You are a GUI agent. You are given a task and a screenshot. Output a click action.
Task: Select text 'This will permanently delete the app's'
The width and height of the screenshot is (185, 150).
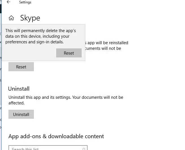(x=41, y=31)
